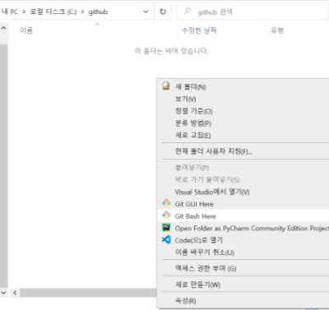Click the new folder icon

point(166,86)
